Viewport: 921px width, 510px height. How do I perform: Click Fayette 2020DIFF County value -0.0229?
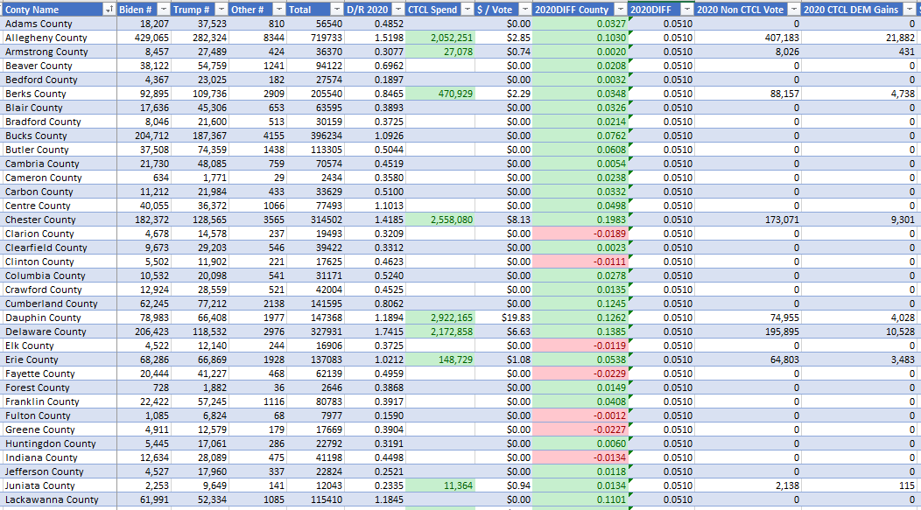point(609,374)
